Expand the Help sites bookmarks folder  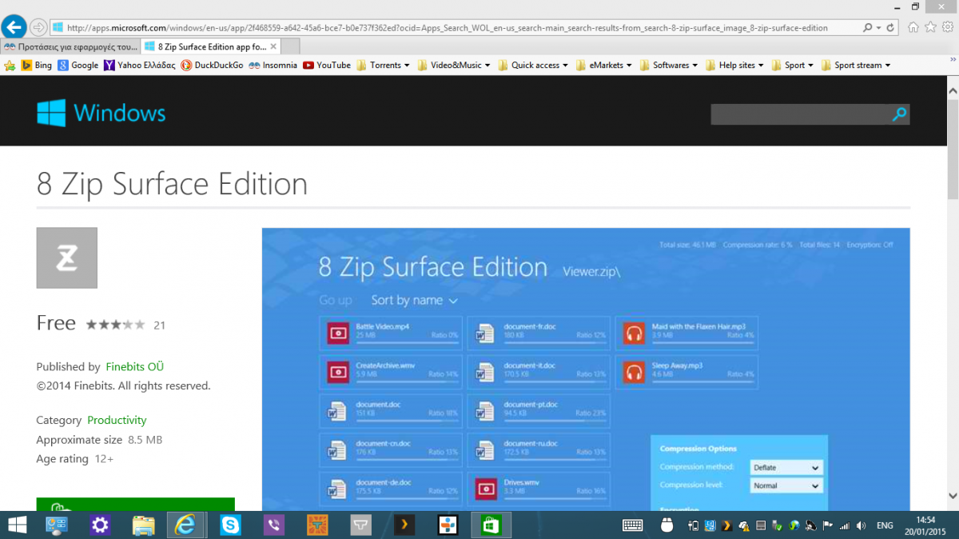[734, 66]
